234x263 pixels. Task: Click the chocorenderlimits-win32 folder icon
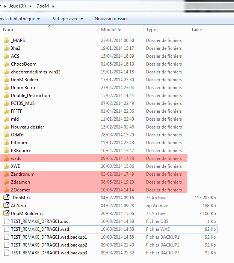6,72
